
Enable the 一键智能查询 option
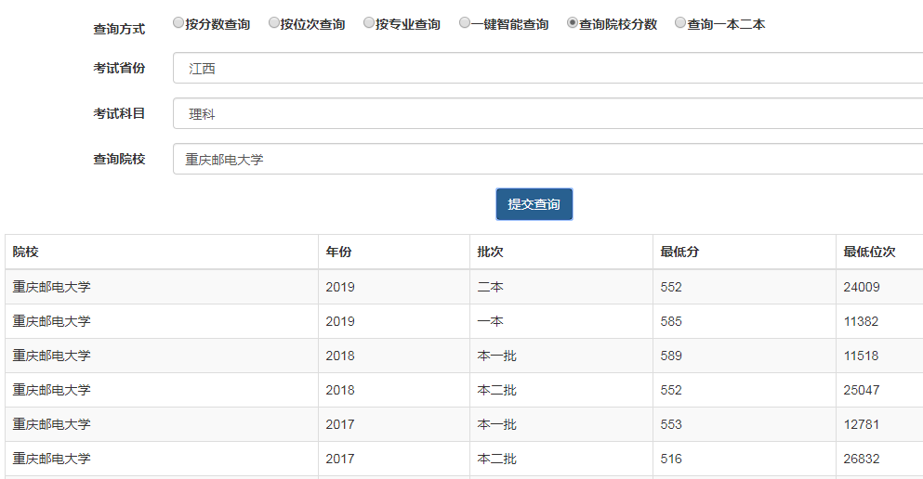(x=465, y=23)
